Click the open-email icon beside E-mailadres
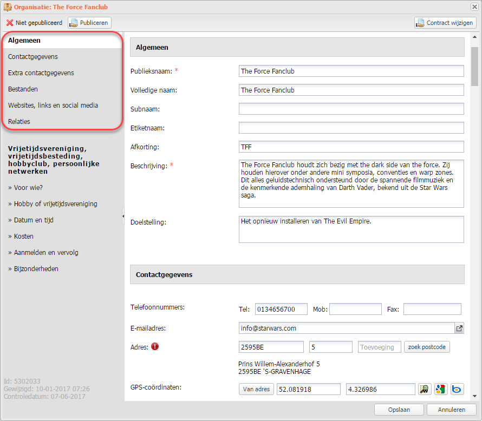The image size is (482, 421). click(459, 328)
